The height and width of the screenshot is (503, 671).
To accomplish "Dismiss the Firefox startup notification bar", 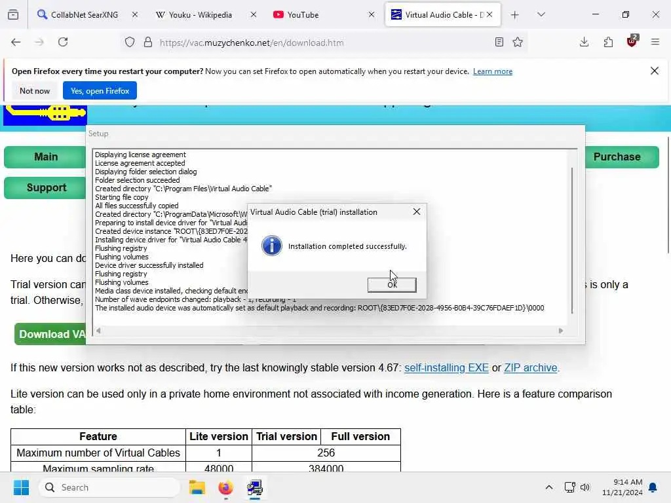I will [x=655, y=71].
